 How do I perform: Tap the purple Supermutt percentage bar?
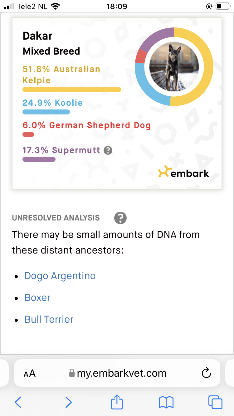(39, 159)
